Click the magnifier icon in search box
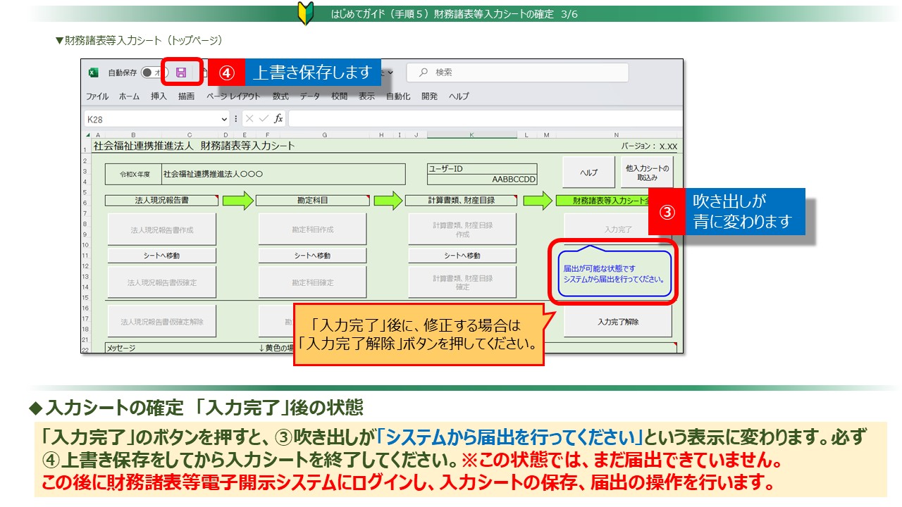 (423, 73)
